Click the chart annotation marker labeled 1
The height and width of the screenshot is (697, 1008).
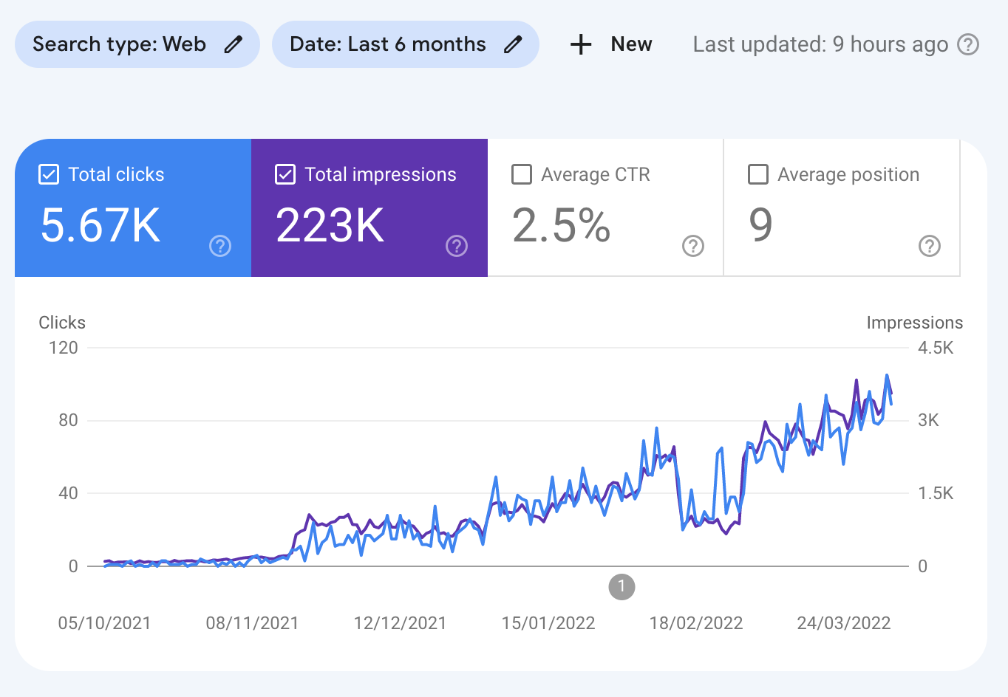[622, 587]
